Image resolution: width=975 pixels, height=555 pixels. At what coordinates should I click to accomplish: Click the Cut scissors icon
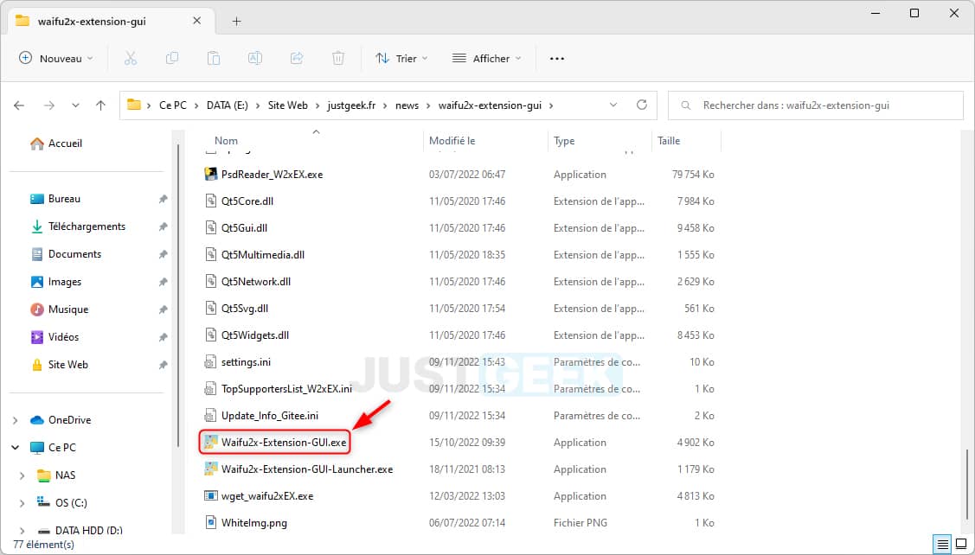click(x=130, y=59)
